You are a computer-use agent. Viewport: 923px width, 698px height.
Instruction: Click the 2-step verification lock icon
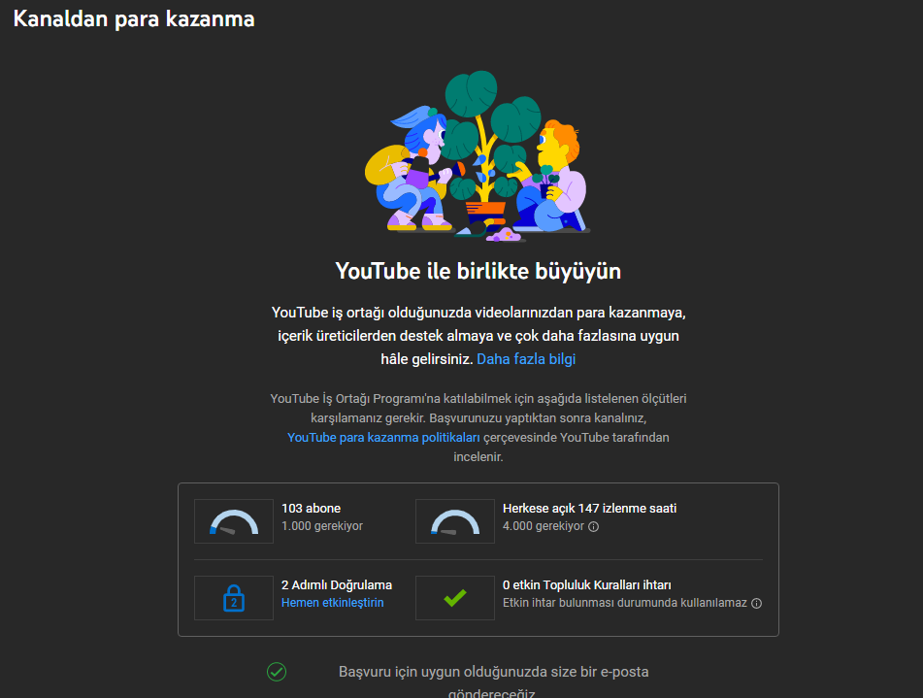pos(234,598)
